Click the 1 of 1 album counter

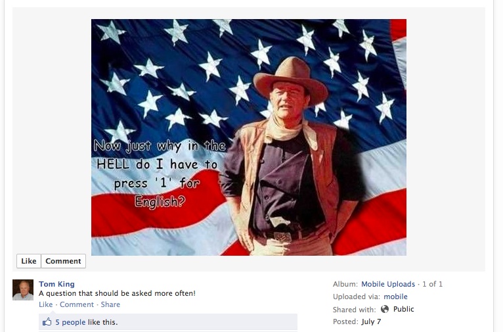point(433,284)
